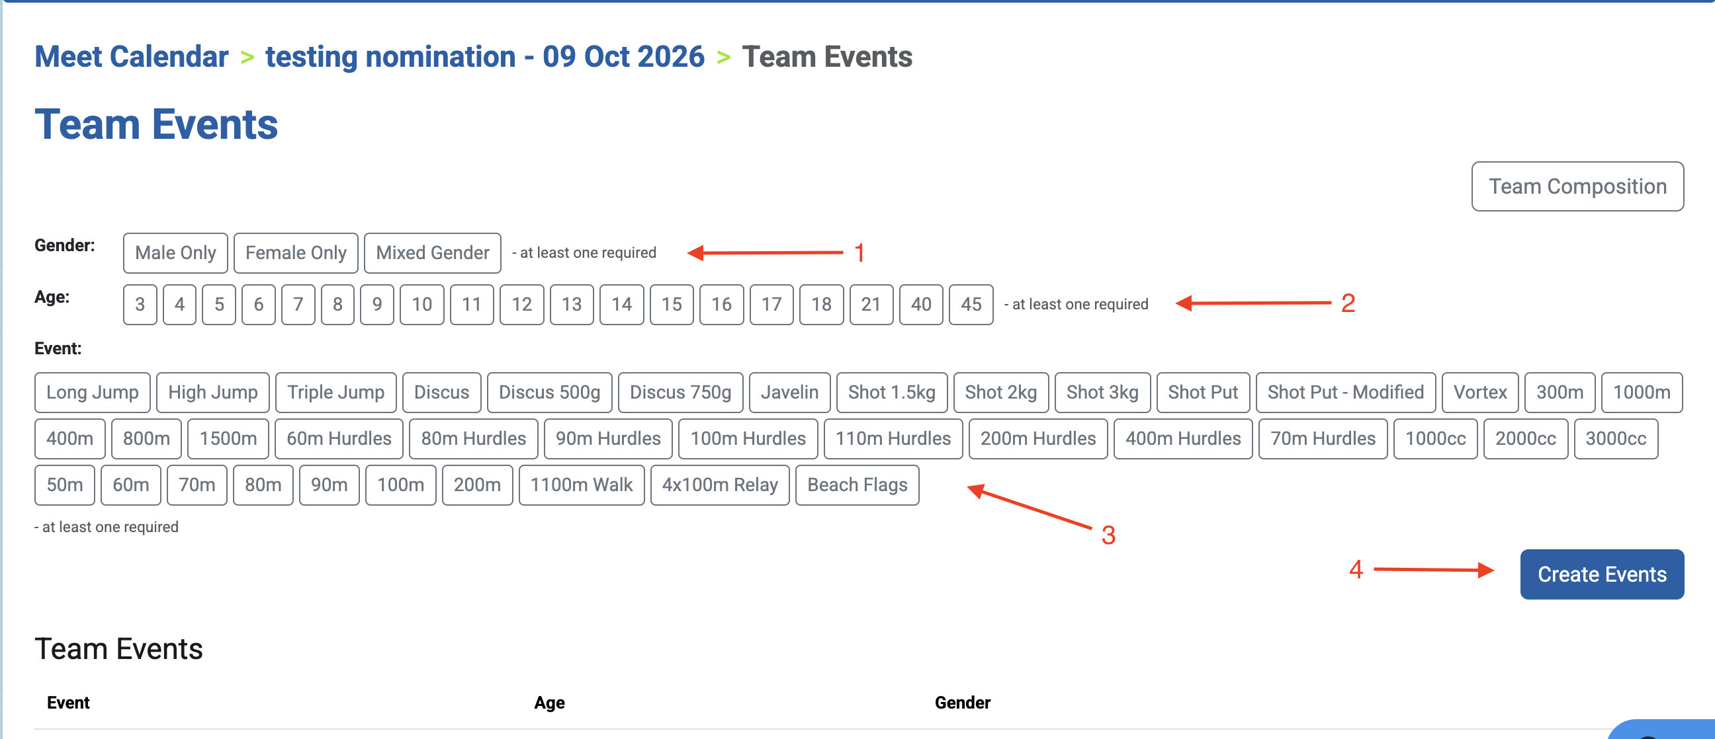
Task: Select the Shot 3kg event
Action: [1102, 393]
